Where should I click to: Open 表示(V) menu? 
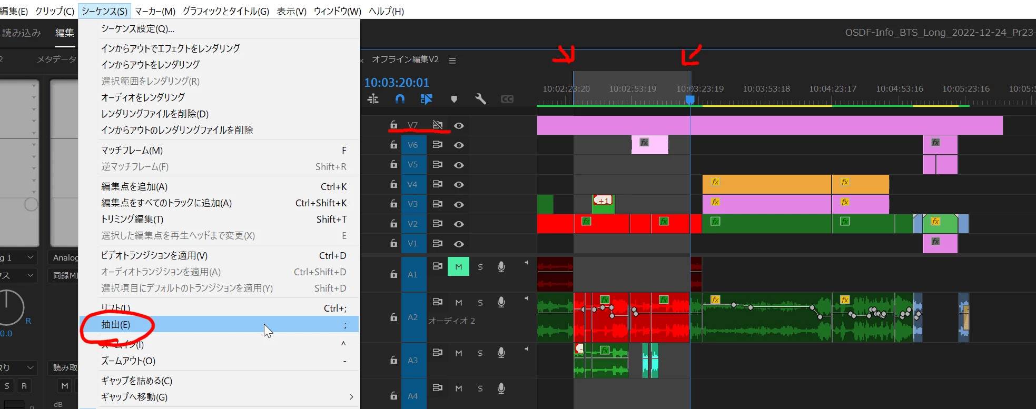[292, 11]
